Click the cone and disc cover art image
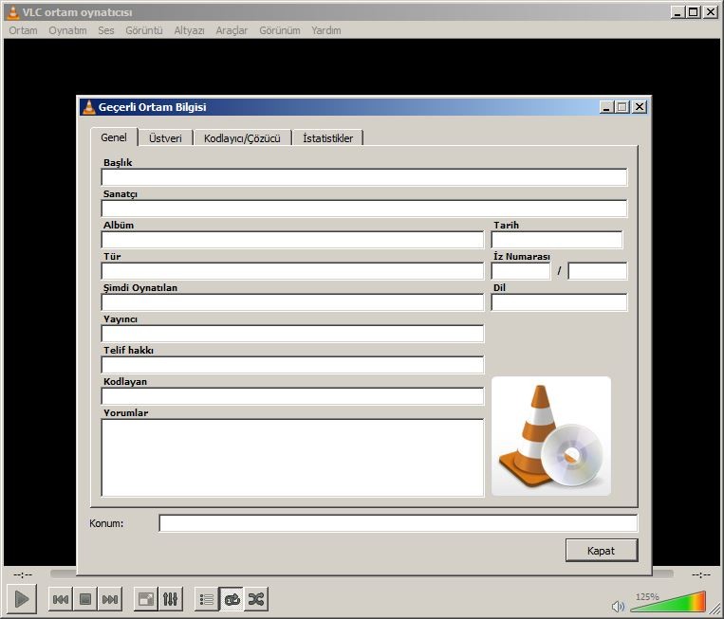This screenshot has height=619, width=724. 551,436
